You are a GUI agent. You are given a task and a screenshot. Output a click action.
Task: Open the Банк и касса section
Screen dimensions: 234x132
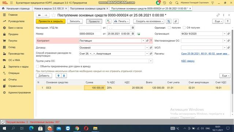(15, 28)
